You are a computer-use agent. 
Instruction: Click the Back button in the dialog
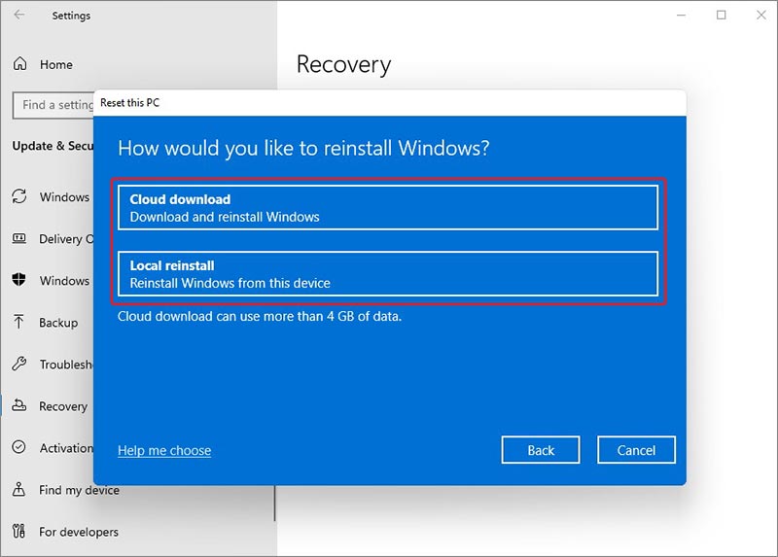point(541,450)
